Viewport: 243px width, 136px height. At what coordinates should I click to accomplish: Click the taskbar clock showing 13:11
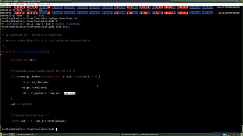click(235, 134)
